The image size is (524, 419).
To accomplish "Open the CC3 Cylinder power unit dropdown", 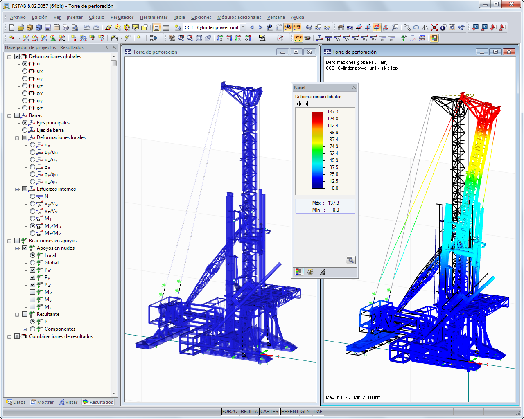I will (x=243, y=27).
